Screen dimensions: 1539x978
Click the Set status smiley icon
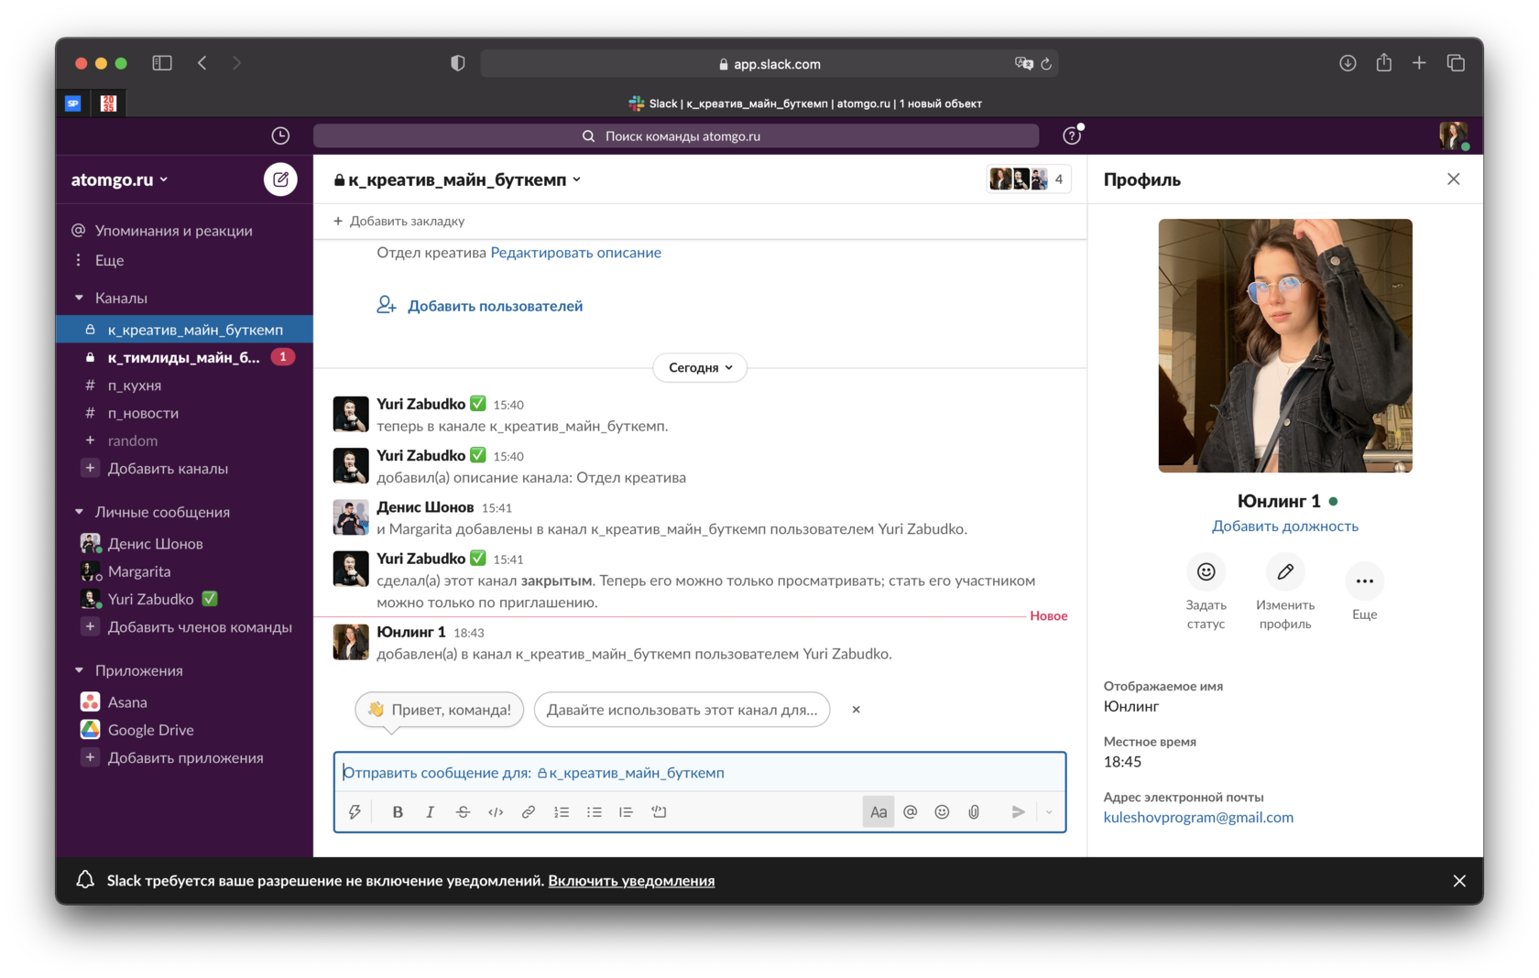pos(1206,571)
